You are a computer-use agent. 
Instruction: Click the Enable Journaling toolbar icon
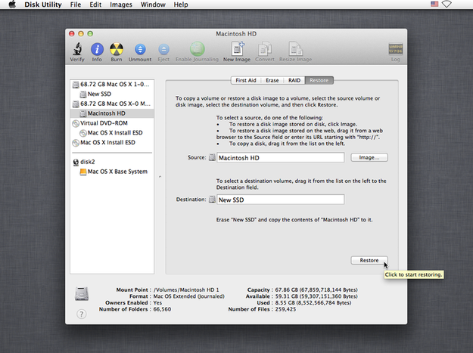click(197, 49)
